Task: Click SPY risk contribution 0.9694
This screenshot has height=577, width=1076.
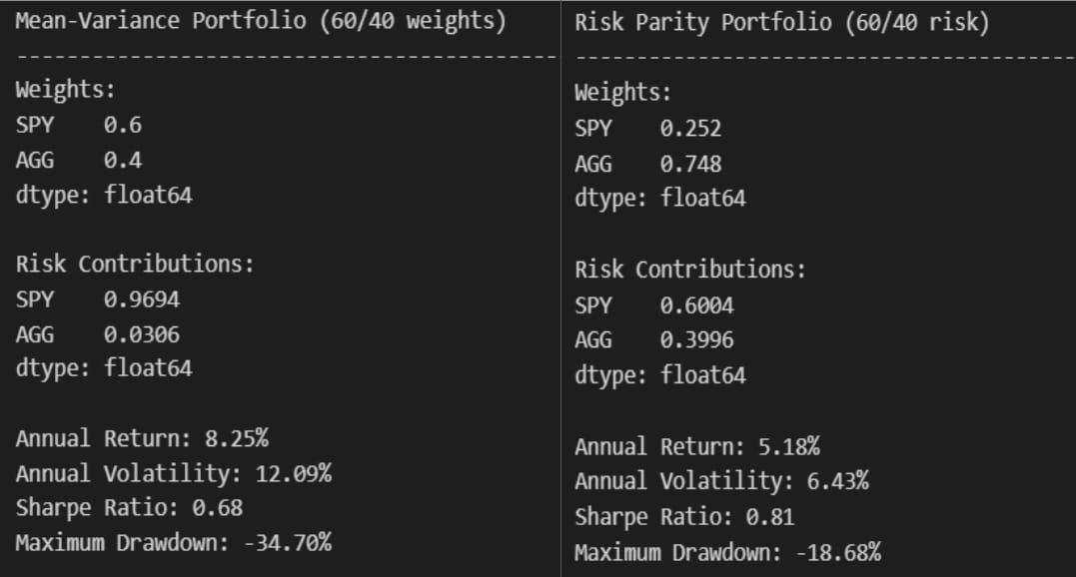Action: point(141,299)
